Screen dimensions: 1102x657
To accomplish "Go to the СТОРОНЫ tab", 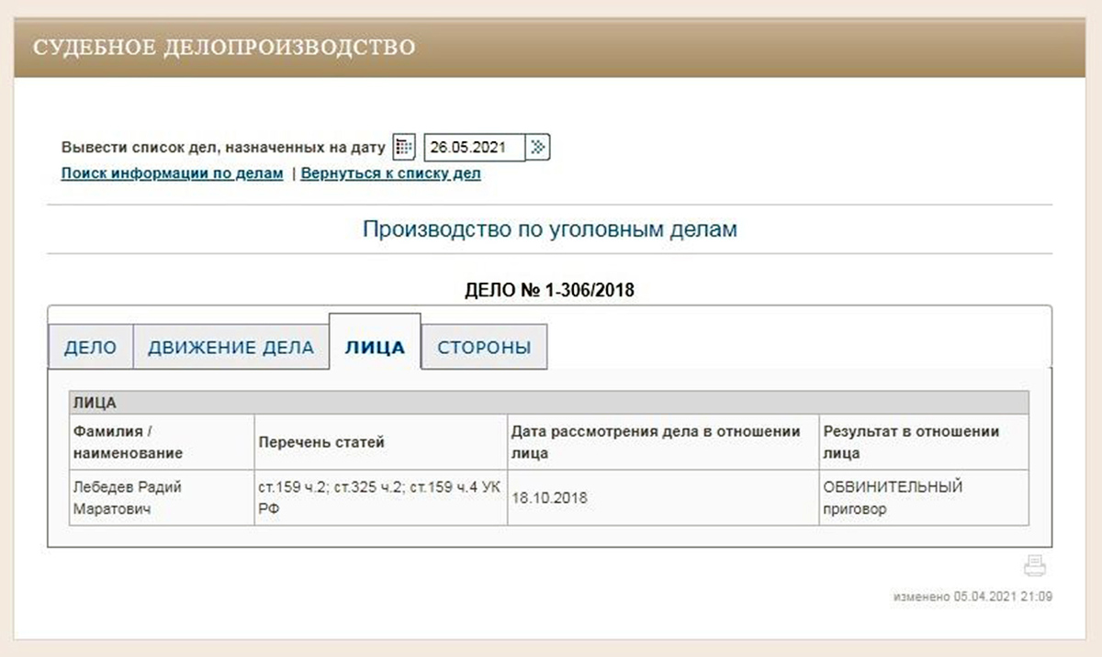I will 484,348.
